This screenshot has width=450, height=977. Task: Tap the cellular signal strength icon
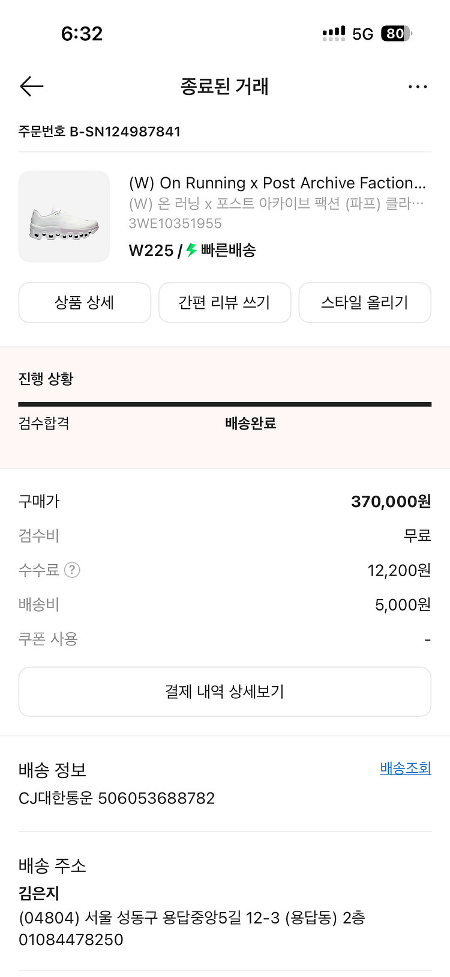click(334, 34)
